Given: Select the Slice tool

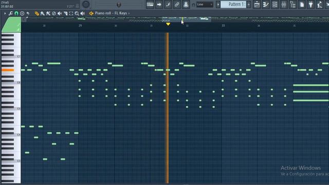Looking at the screenshot, I should [65, 13].
